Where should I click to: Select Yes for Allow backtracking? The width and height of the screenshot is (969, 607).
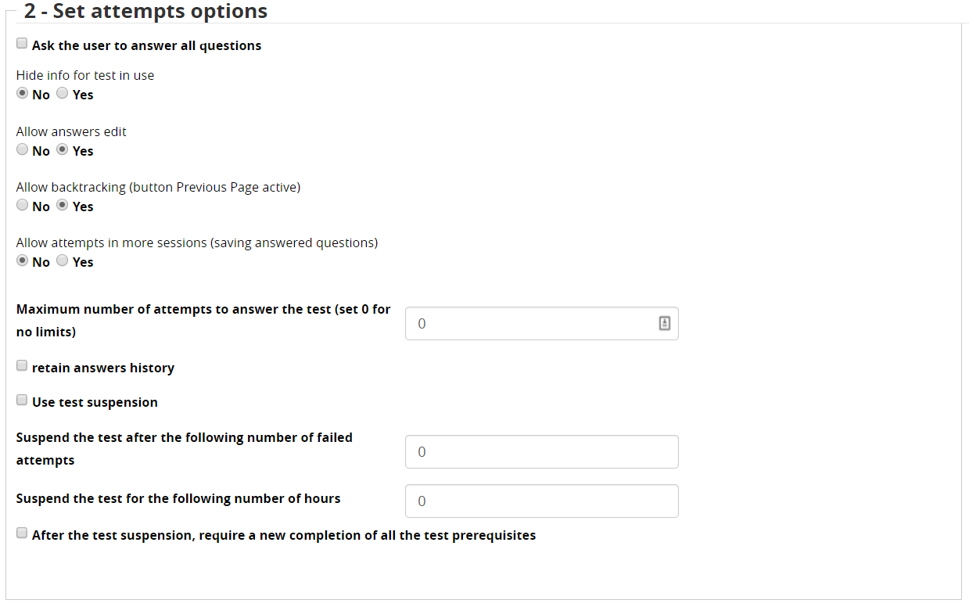(62, 204)
